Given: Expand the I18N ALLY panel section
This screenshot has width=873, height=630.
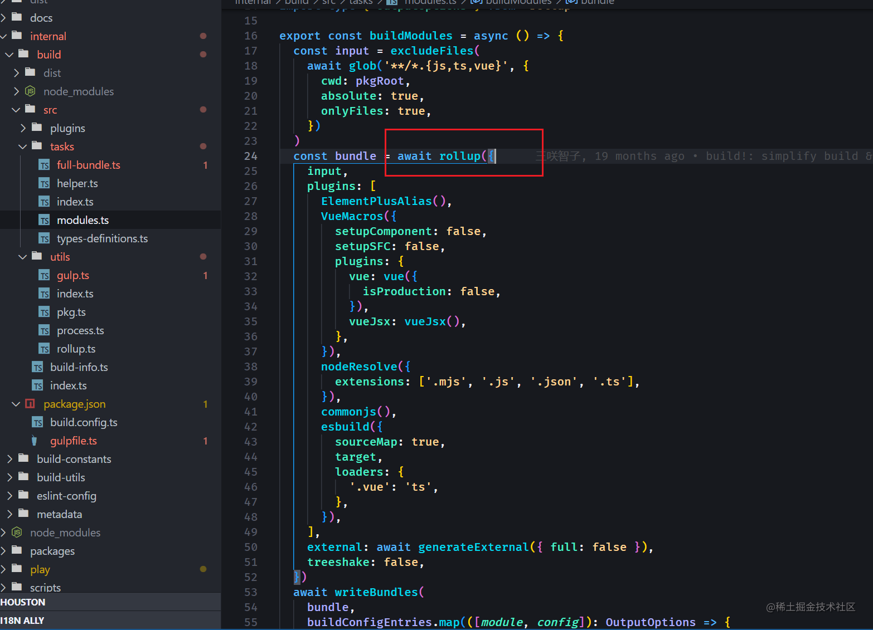Looking at the screenshot, I should tap(110, 621).
